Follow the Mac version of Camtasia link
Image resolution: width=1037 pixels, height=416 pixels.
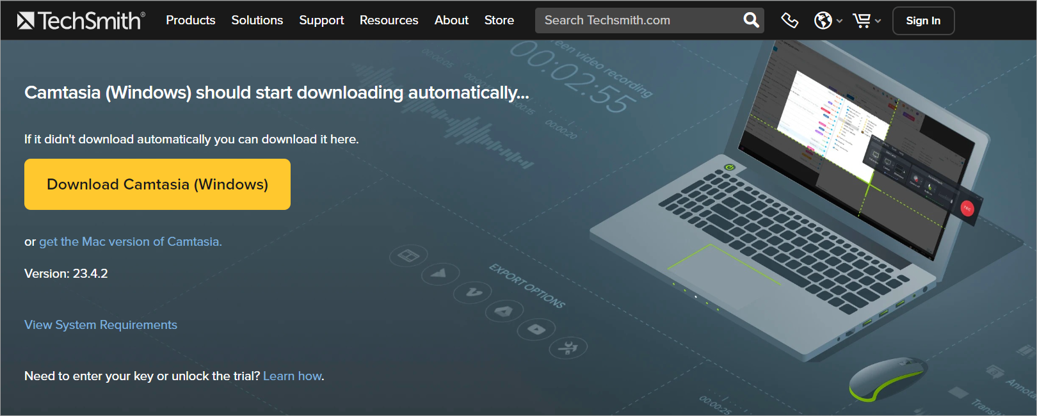tap(131, 242)
